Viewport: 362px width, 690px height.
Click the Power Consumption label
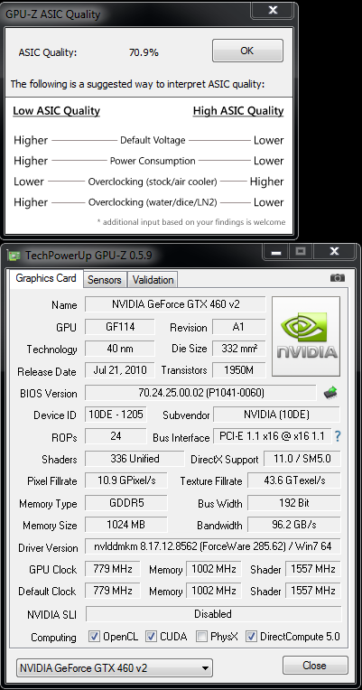(153, 161)
